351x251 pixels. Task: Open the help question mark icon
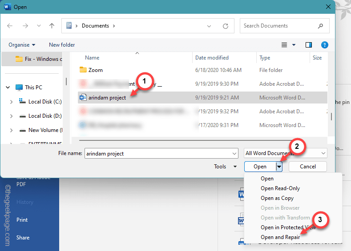click(x=324, y=45)
